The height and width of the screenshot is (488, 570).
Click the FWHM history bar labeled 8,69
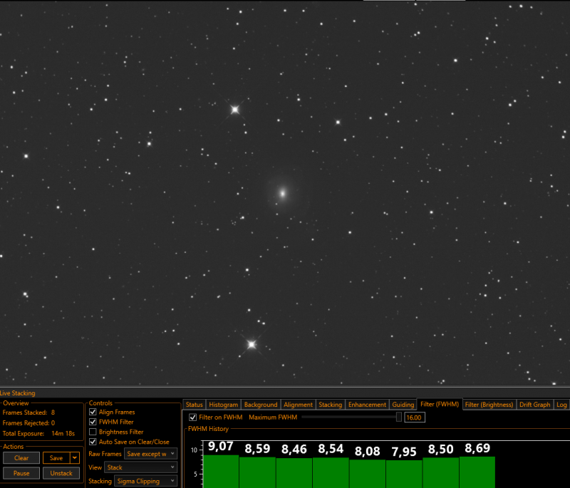pos(477,472)
